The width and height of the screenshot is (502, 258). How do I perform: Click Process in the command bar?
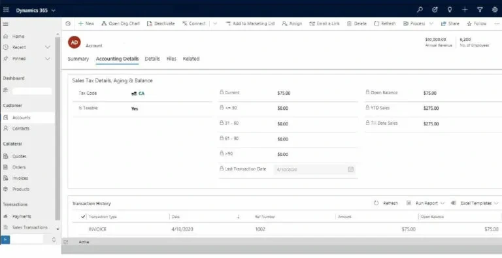[x=414, y=24]
